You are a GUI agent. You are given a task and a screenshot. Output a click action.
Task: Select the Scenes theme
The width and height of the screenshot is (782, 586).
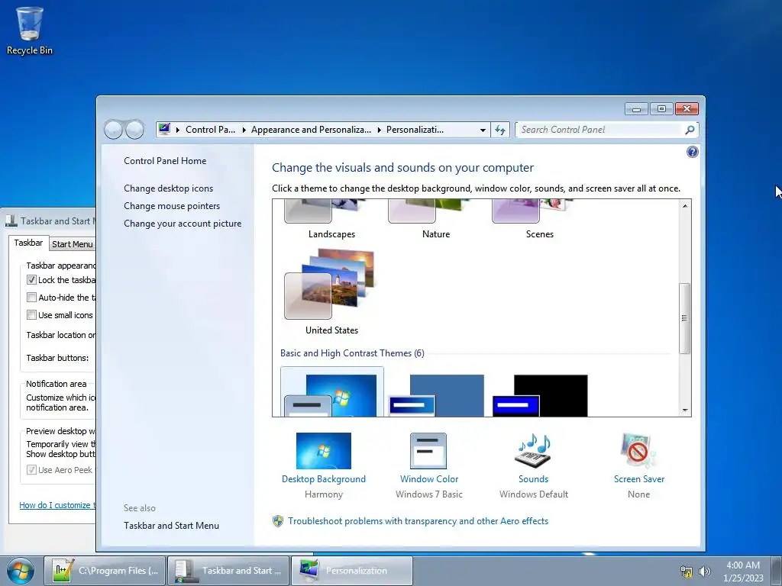point(540,219)
